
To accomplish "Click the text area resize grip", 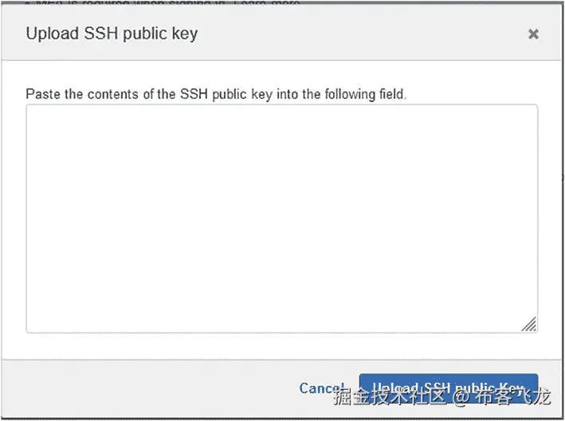I will coord(529,324).
